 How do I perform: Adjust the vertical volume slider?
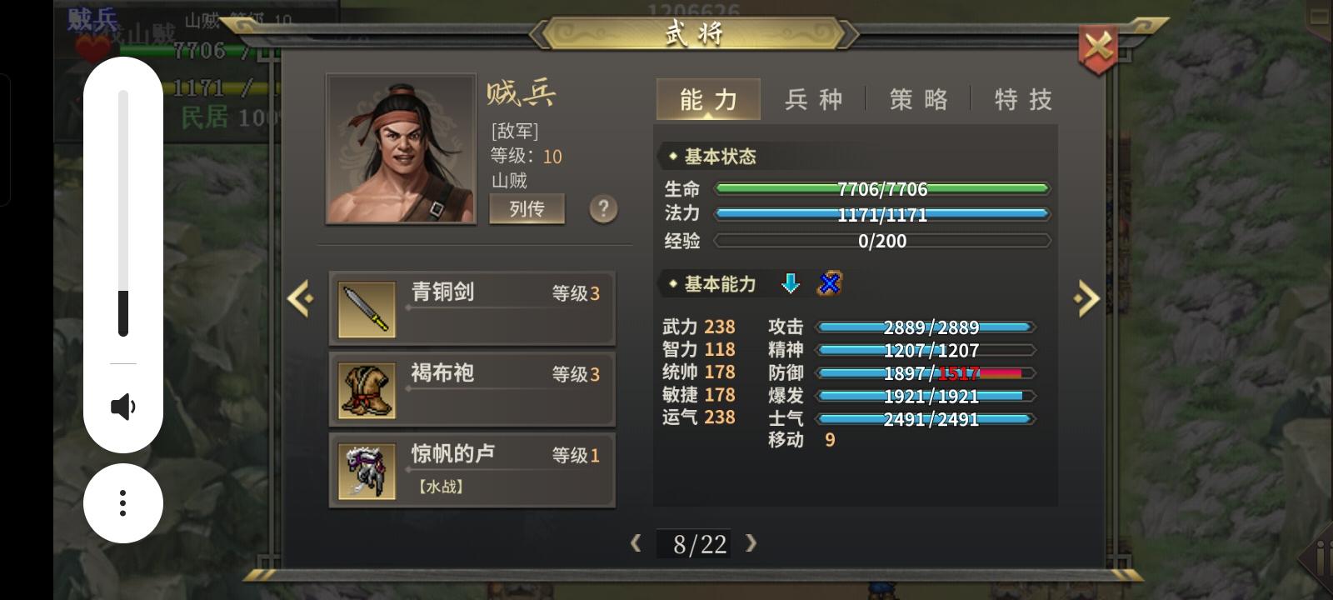point(123,213)
